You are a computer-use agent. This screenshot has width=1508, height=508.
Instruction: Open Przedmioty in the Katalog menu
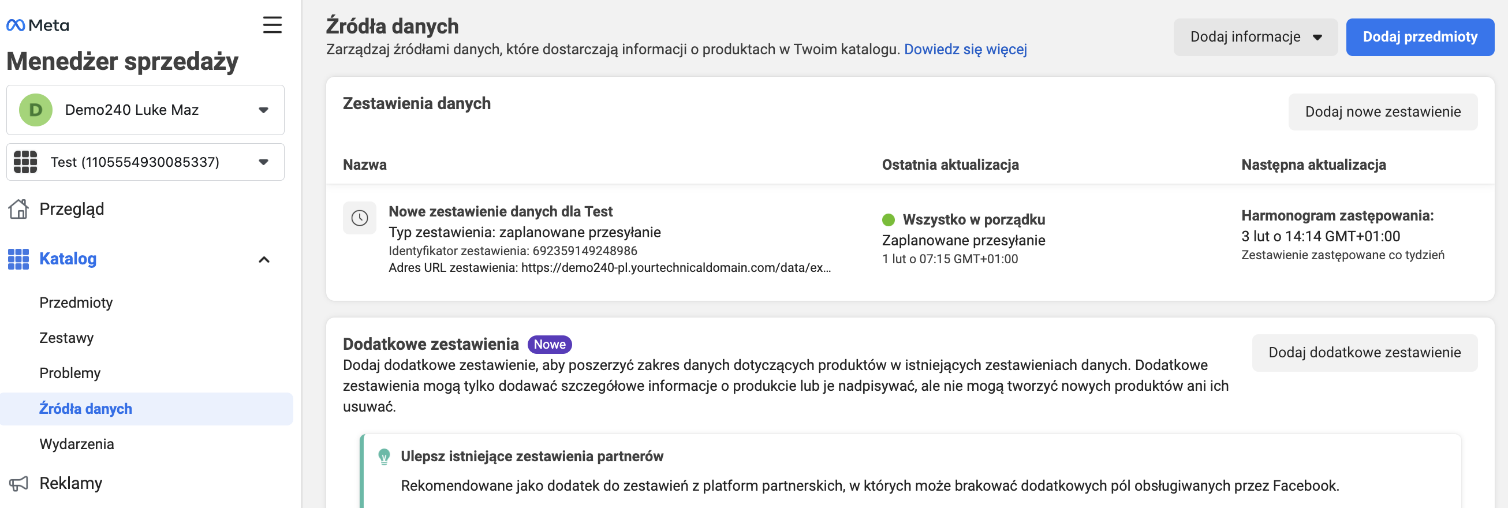coord(76,302)
